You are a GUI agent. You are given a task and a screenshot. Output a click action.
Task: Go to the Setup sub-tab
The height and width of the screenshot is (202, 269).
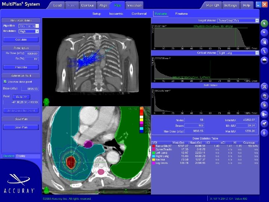pyautogui.click(x=97, y=13)
